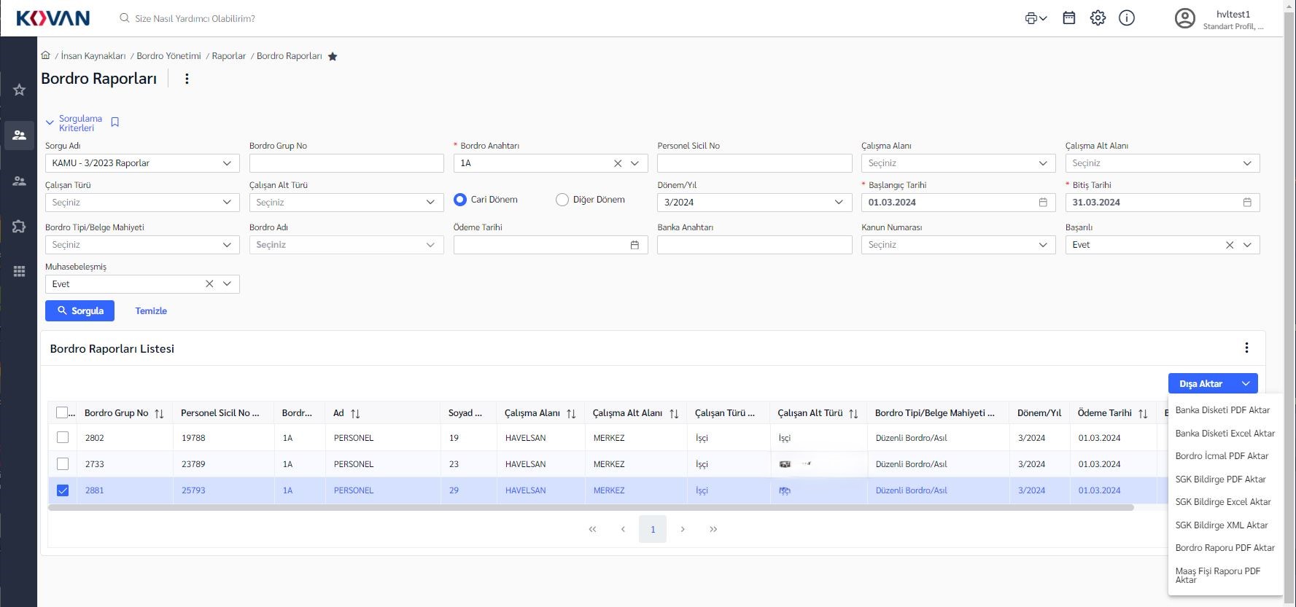The height and width of the screenshot is (607, 1296).
Task: Expand the Çalışma Alanı dropdown
Action: tap(1042, 163)
